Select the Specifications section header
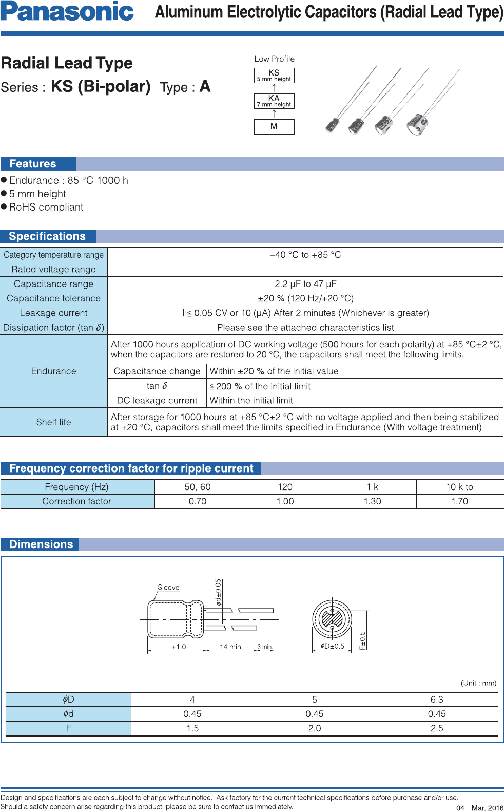Screen dimensions: 504x811 47,236
